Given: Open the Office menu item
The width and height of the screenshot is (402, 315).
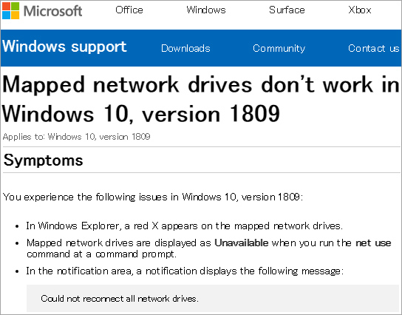Looking at the screenshot, I should click(x=129, y=10).
